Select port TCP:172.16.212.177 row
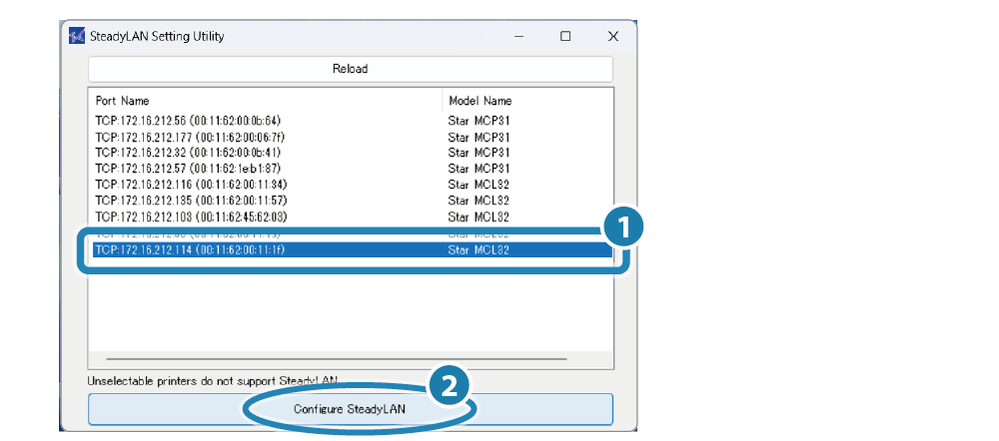999x441 pixels. 352,137
